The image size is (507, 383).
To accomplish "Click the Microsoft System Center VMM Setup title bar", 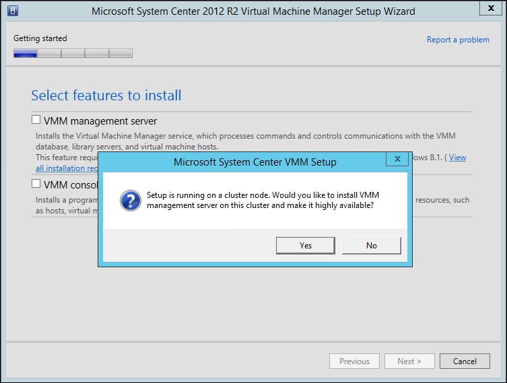I will pos(255,162).
